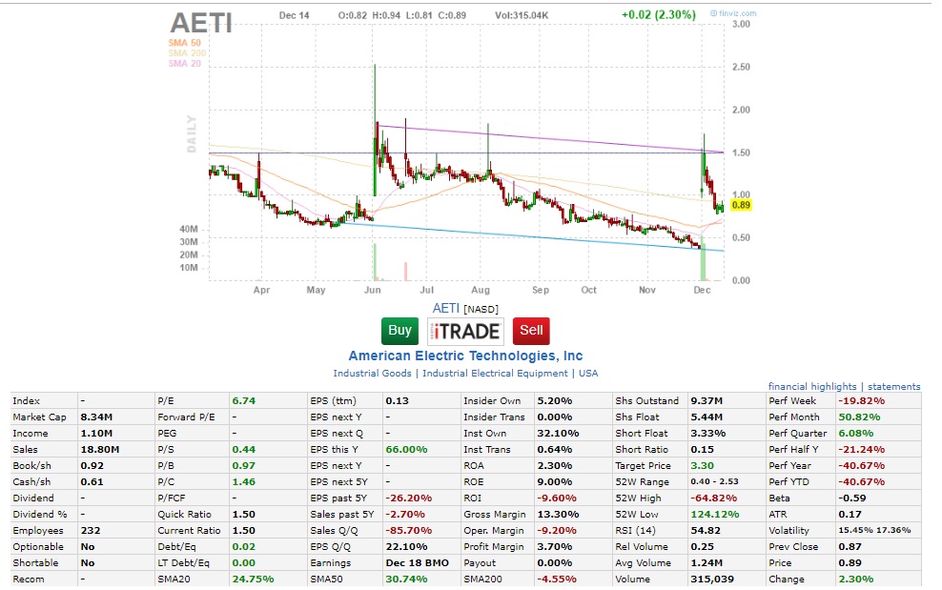
Task: Click the P/C value 1.46
Action: tap(244, 482)
